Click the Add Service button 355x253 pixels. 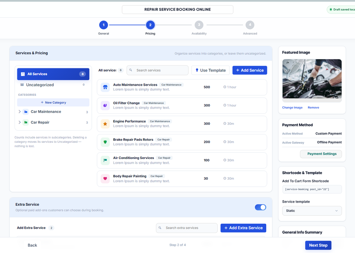(250, 70)
